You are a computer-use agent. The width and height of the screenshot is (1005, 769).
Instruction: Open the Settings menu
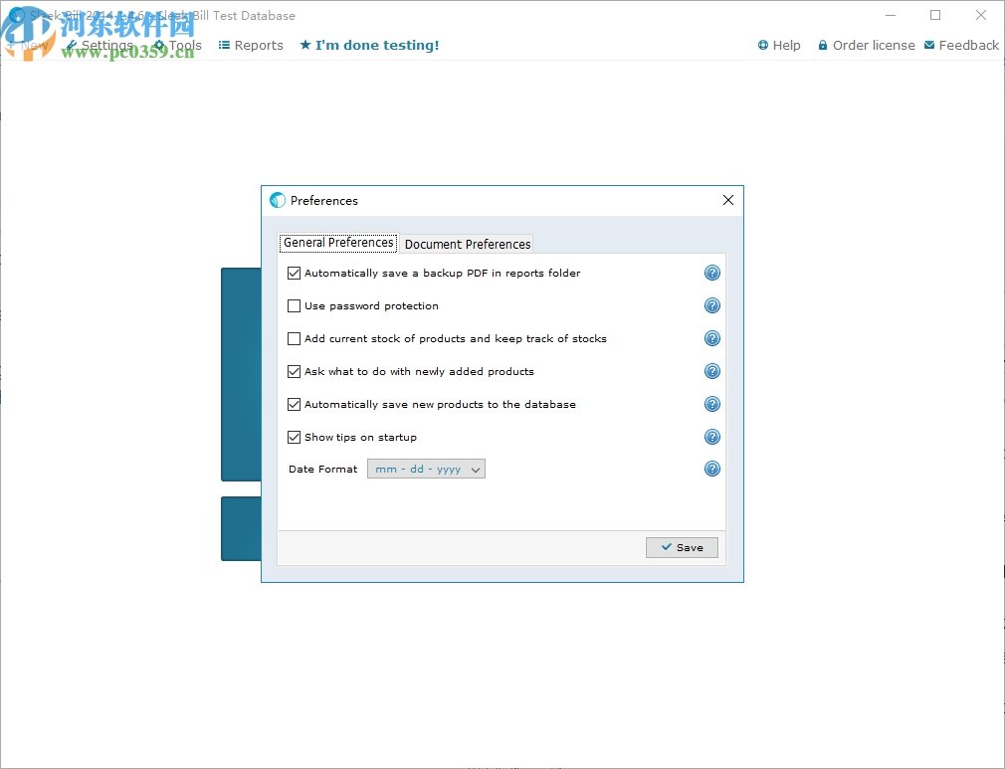100,45
